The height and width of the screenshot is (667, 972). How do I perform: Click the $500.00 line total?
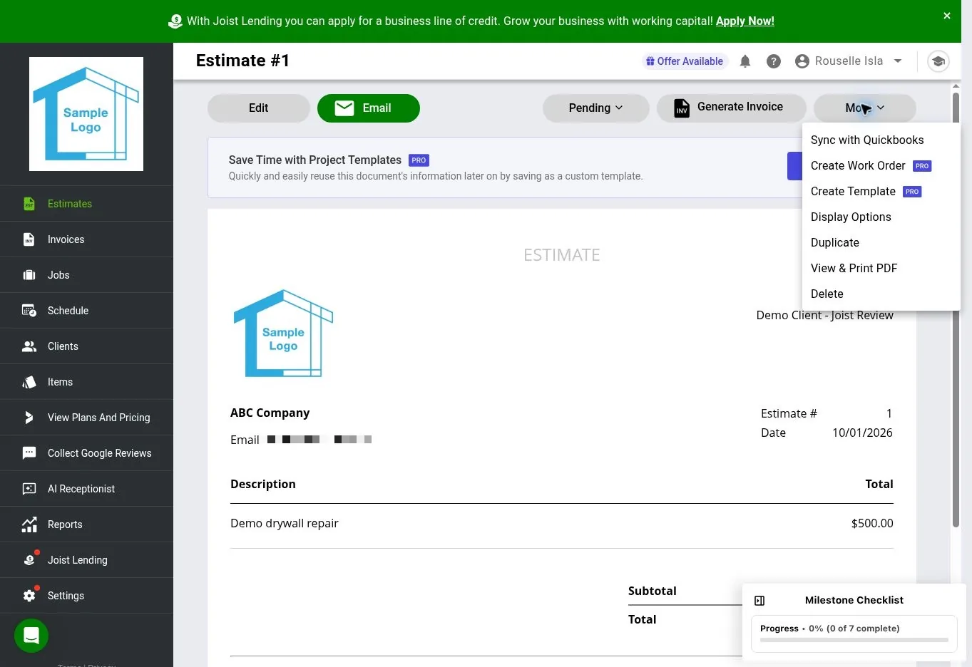(872, 524)
